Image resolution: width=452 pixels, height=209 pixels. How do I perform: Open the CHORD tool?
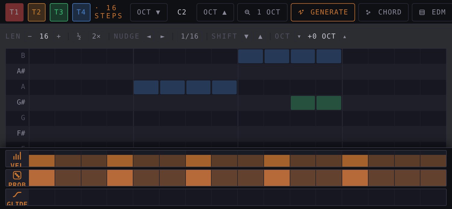383,12
